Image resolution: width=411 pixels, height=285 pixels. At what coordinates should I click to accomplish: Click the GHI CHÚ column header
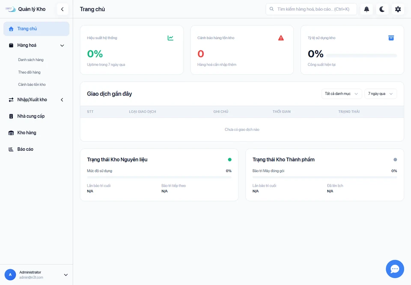(x=221, y=112)
